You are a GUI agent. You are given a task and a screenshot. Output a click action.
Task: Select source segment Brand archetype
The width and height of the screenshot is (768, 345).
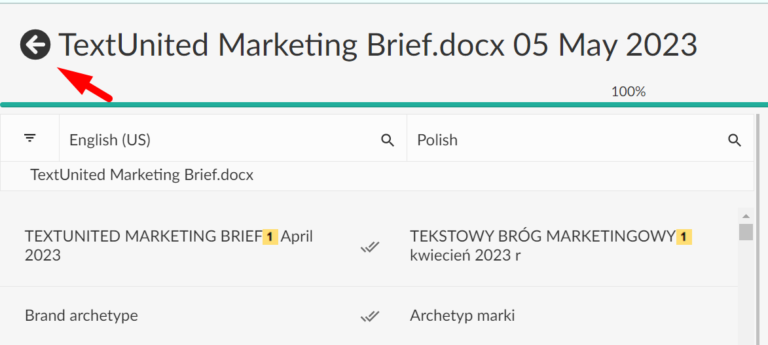pyautogui.click(x=81, y=316)
